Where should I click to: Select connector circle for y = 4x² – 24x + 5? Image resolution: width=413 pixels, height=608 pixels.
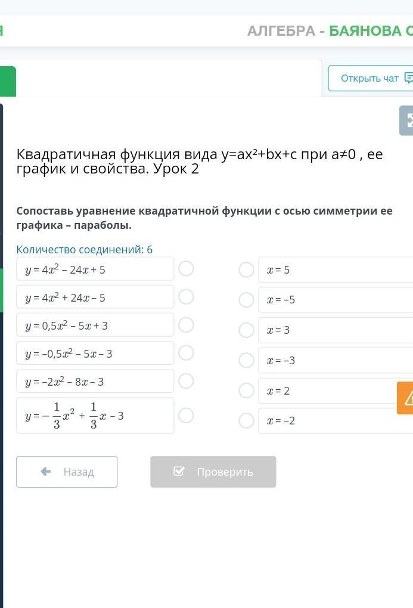[x=186, y=269]
